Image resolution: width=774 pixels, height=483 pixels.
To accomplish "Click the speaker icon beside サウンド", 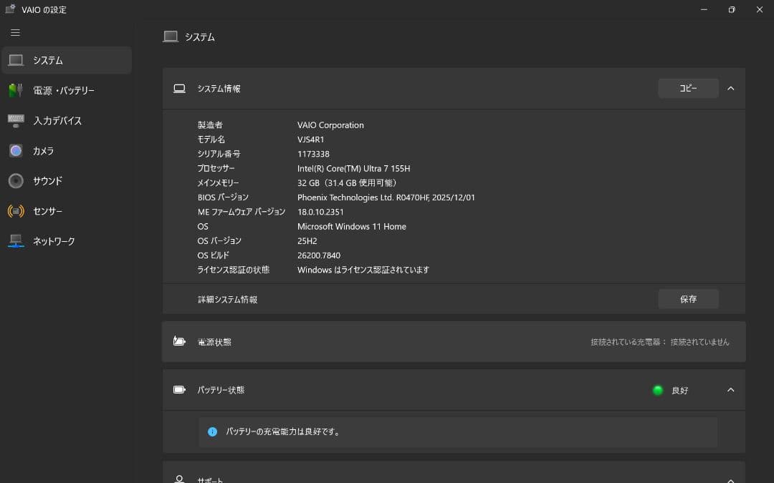I will [x=16, y=181].
